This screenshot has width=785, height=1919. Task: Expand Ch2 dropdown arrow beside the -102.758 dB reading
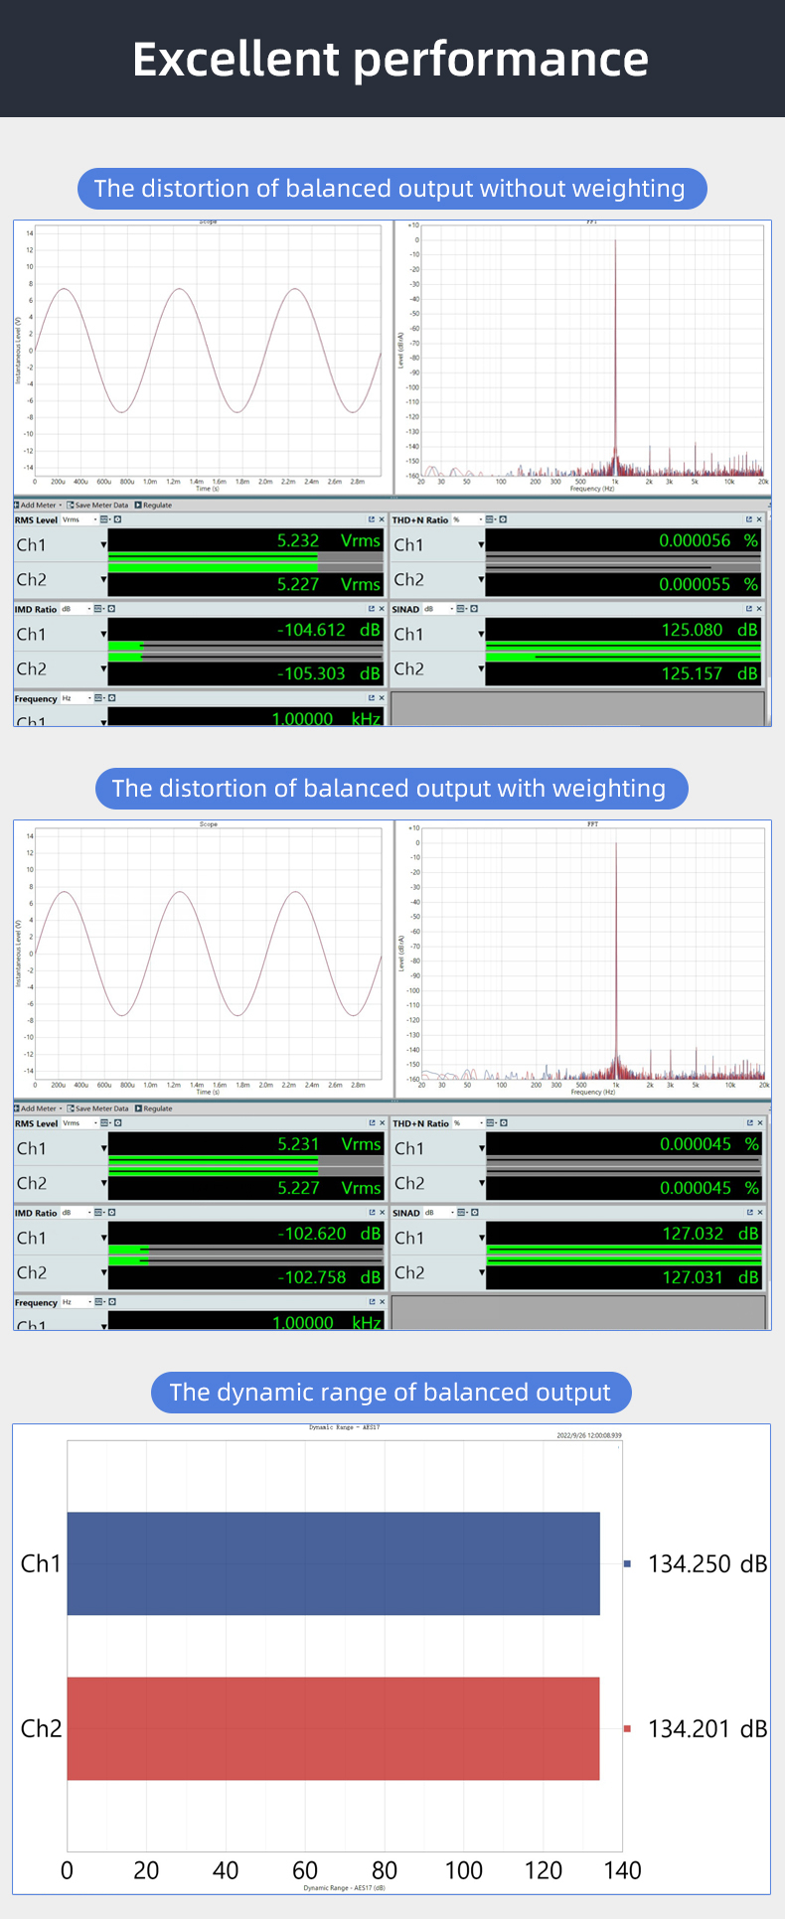pyautogui.click(x=103, y=1273)
